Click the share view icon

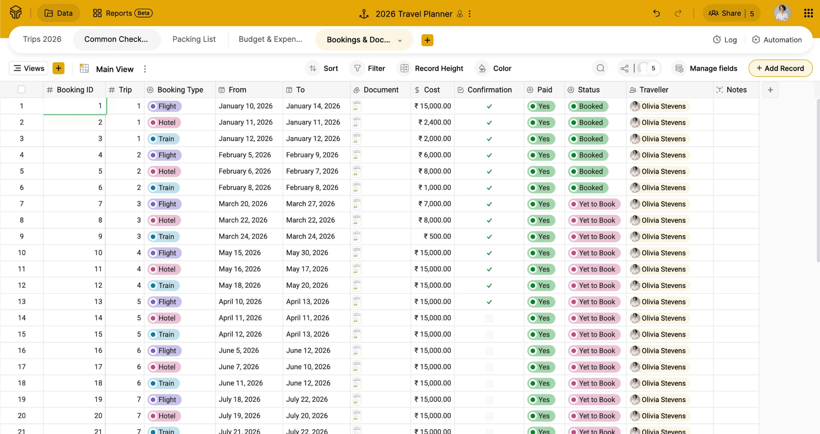point(624,68)
